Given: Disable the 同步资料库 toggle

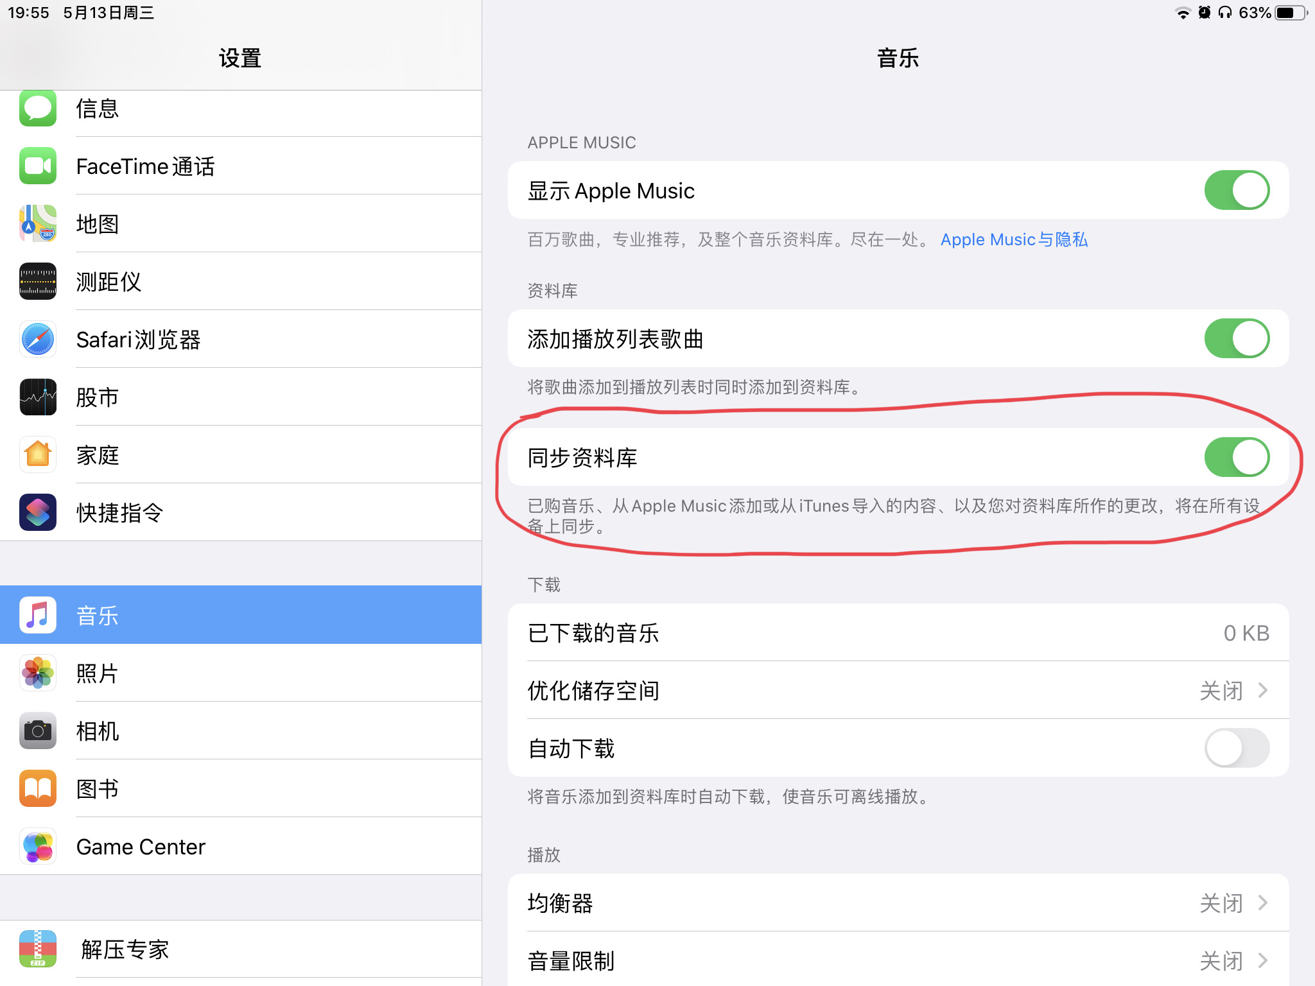Looking at the screenshot, I should pyautogui.click(x=1236, y=456).
